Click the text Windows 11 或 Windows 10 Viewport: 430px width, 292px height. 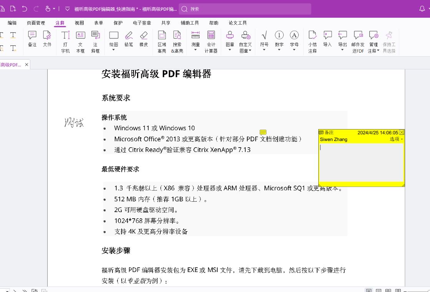pyautogui.click(x=154, y=128)
